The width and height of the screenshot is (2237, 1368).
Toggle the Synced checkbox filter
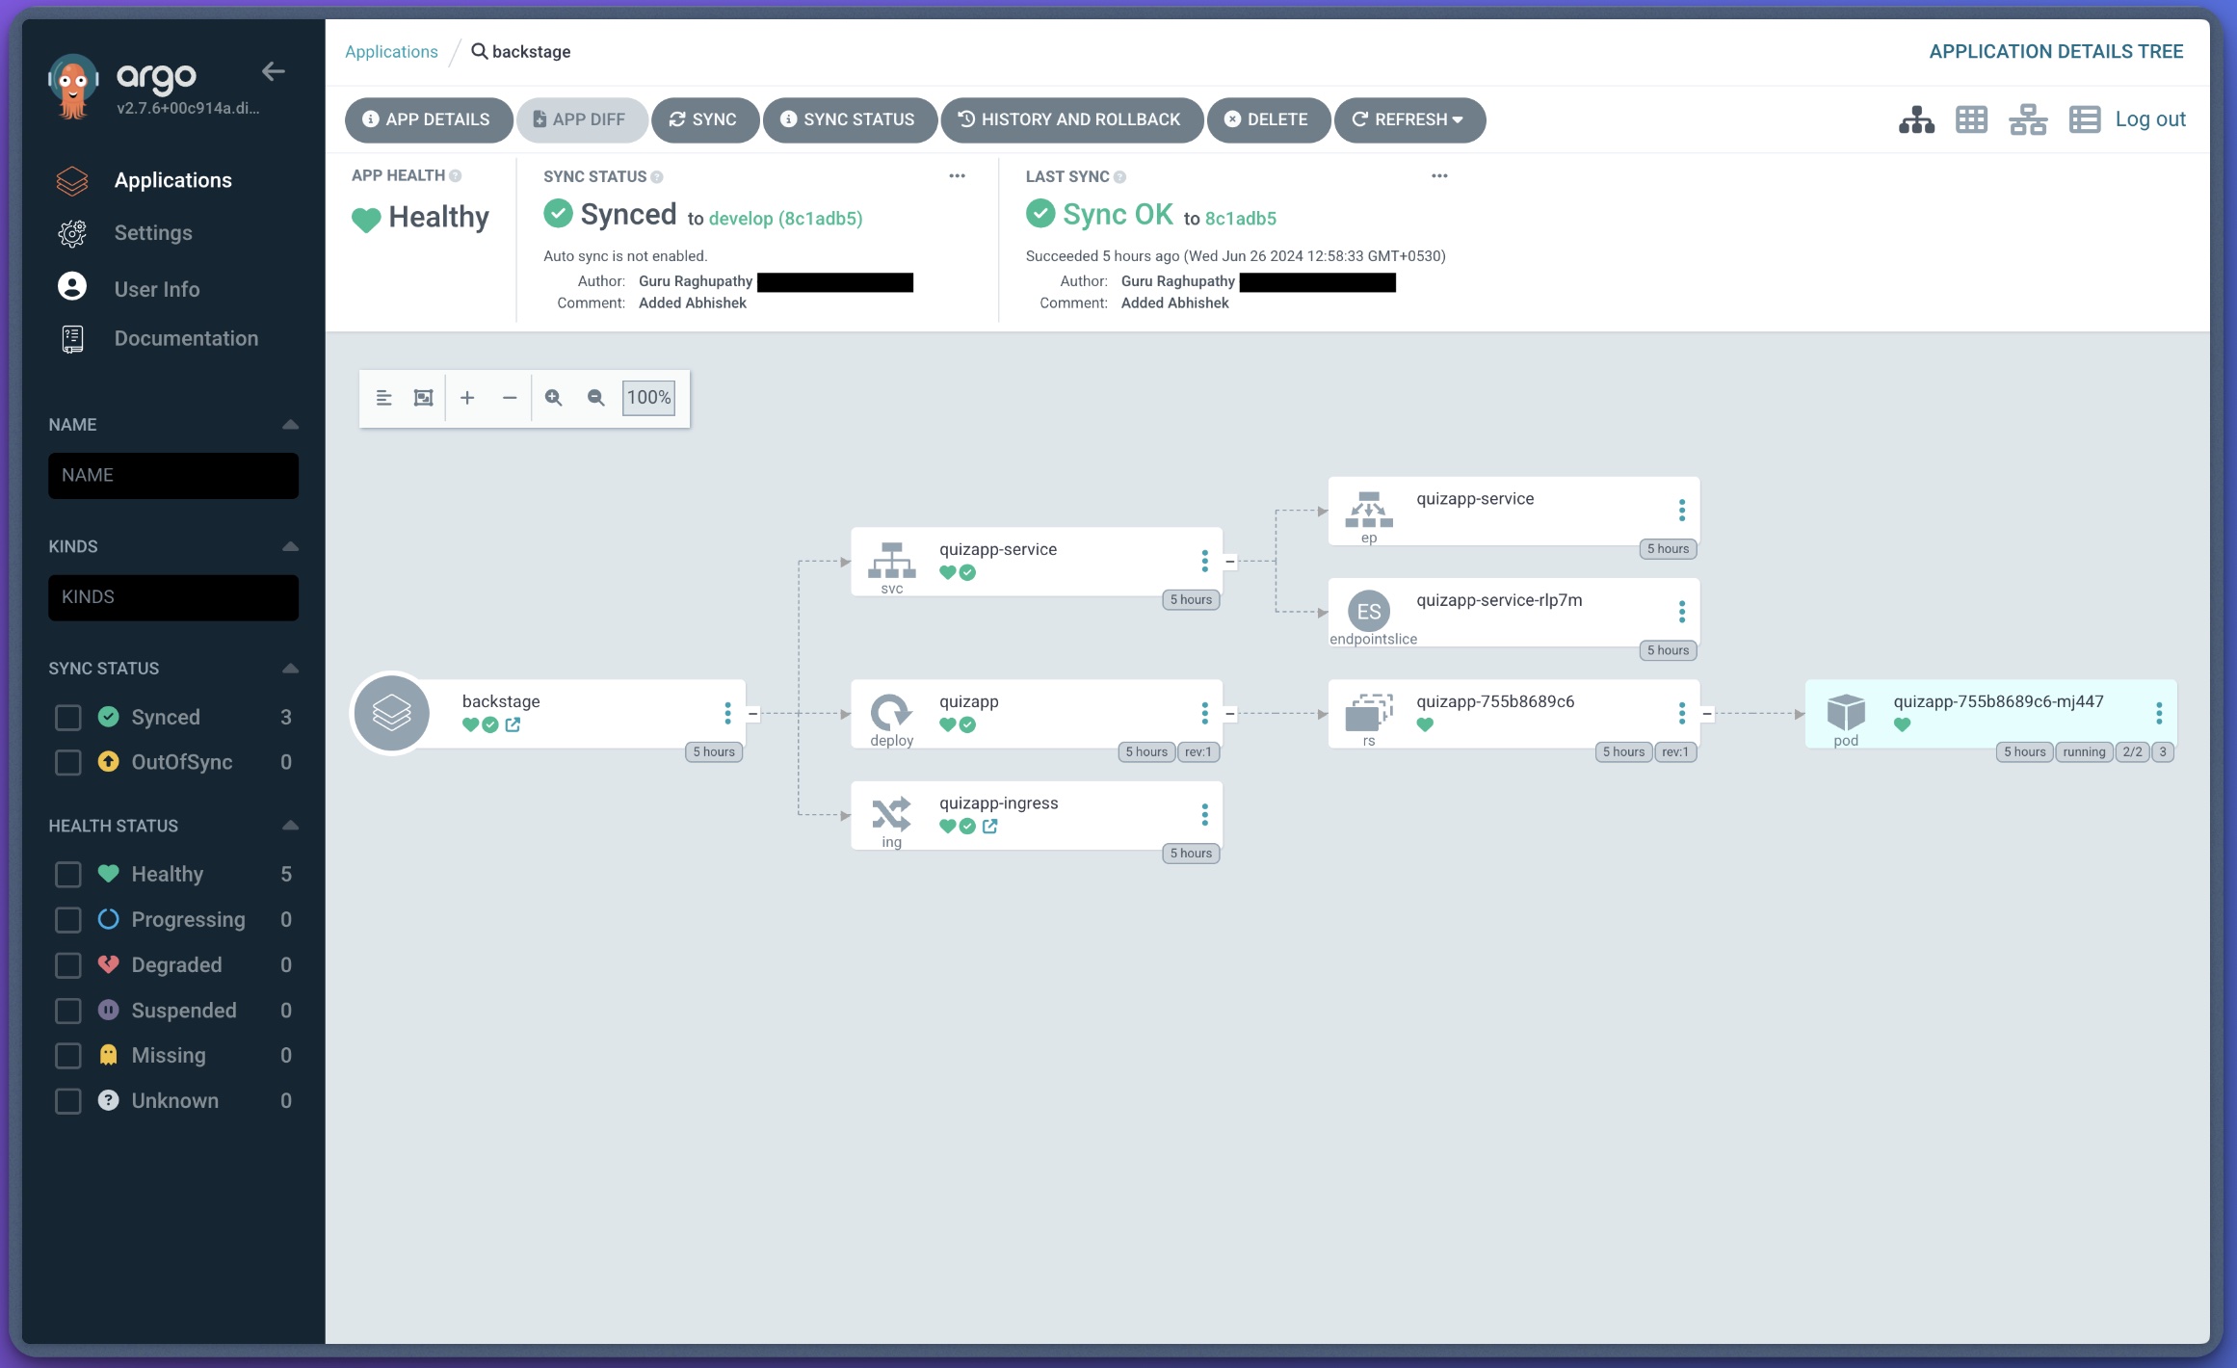67,716
